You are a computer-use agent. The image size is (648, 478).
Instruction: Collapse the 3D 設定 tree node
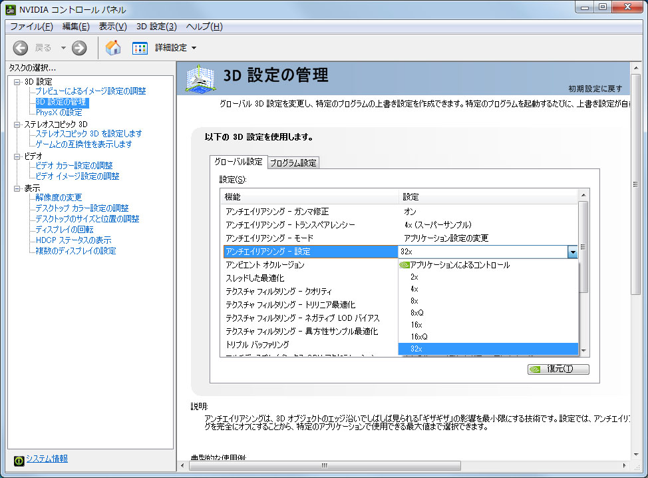(x=17, y=82)
